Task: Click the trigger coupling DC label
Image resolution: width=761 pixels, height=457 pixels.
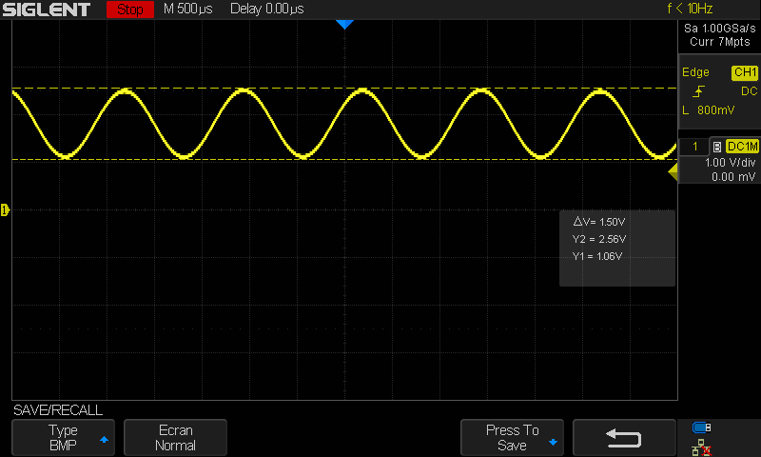Action: 749,91
